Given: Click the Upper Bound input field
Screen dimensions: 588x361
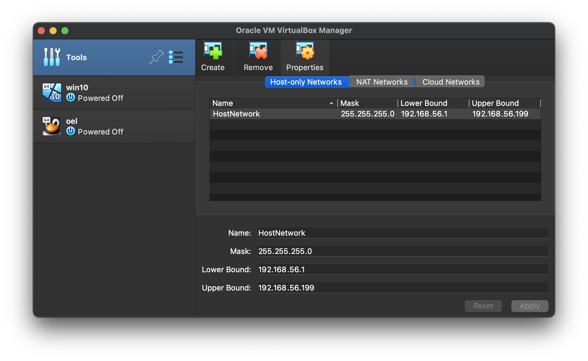Looking at the screenshot, I should [403, 288].
